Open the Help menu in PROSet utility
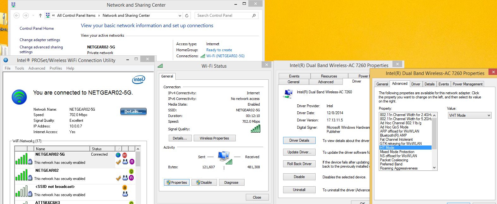497x204 pixels. coord(70,68)
